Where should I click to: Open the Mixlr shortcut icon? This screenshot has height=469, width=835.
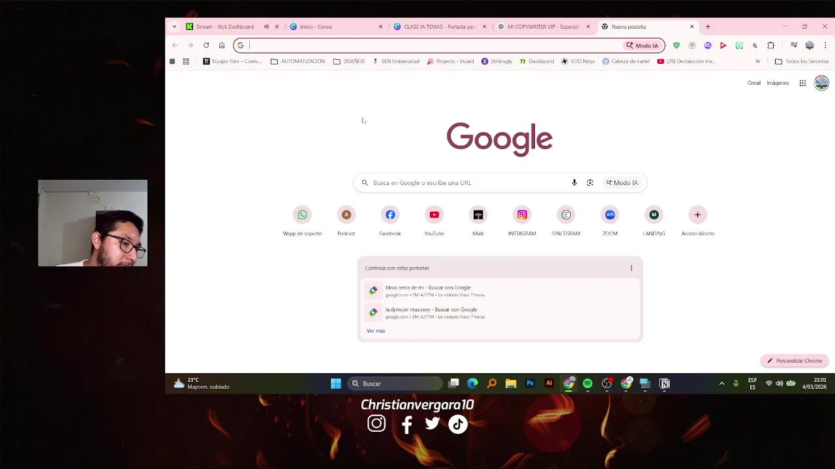click(478, 215)
